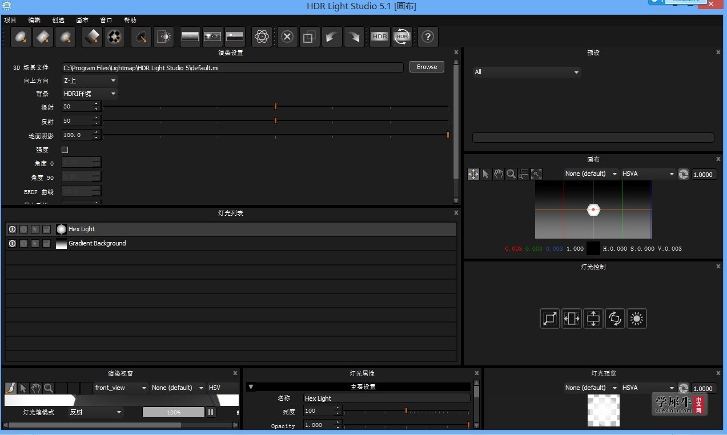
Task: Click the fit-to-view icon in canvas panel
Action: point(536,174)
